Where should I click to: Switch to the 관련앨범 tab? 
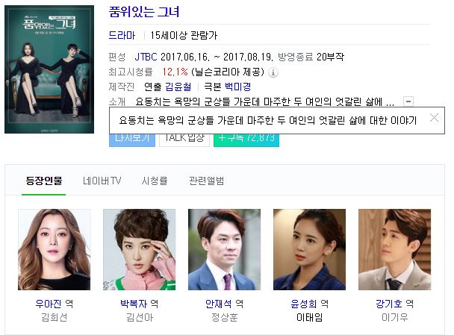(206, 181)
